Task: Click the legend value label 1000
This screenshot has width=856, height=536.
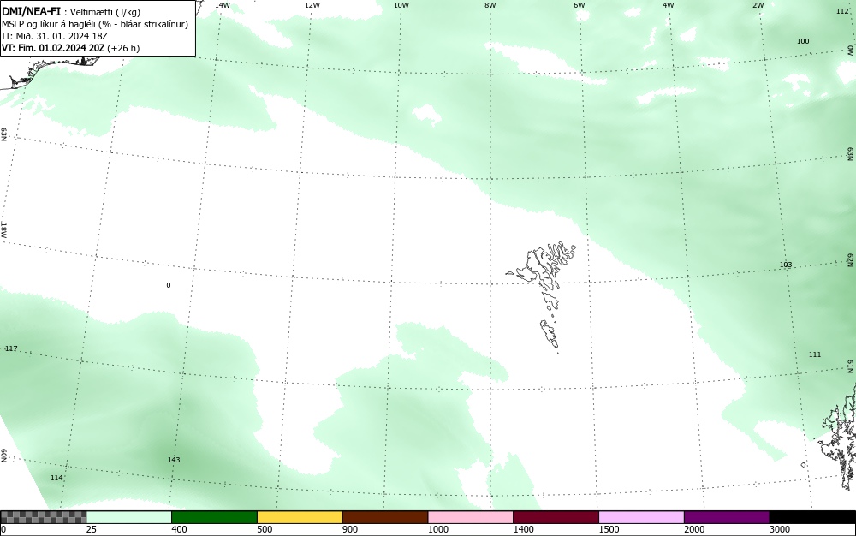Action: pos(437,529)
